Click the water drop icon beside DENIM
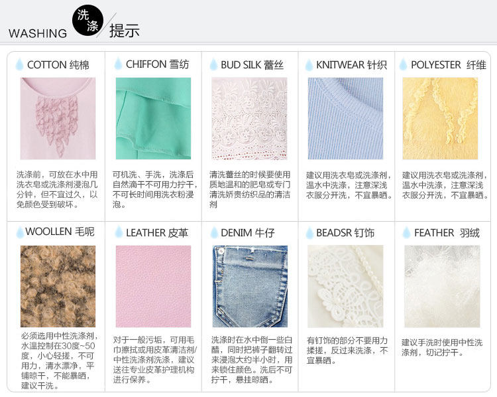Viewport: 497px width, 397px height. pos(214,232)
